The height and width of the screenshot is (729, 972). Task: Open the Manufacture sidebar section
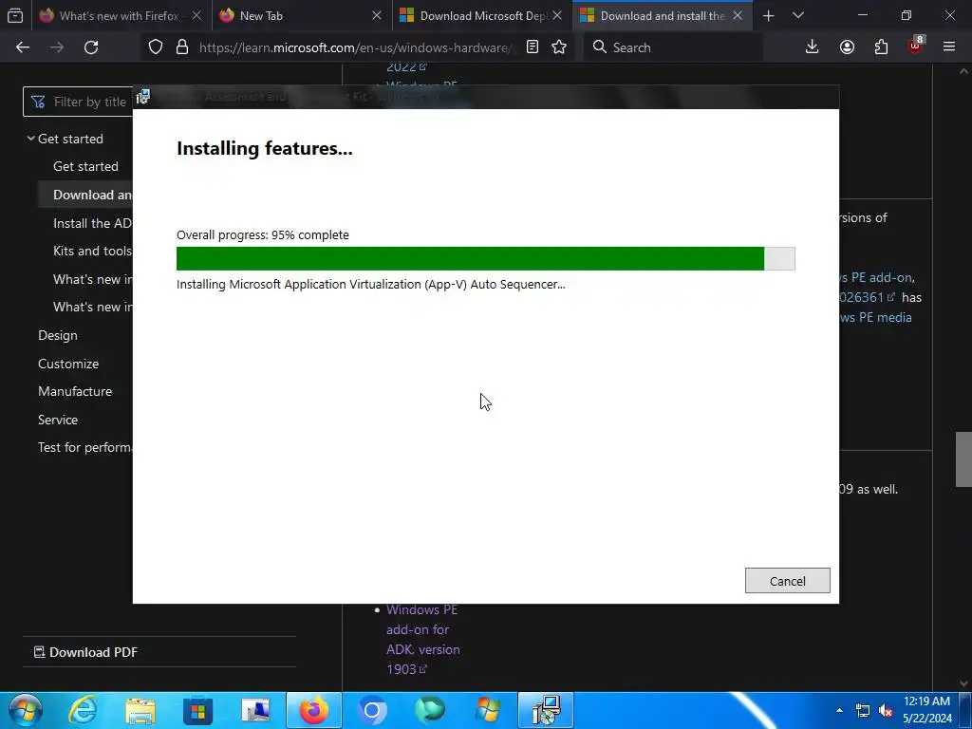pyautogui.click(x=75, y=391)
